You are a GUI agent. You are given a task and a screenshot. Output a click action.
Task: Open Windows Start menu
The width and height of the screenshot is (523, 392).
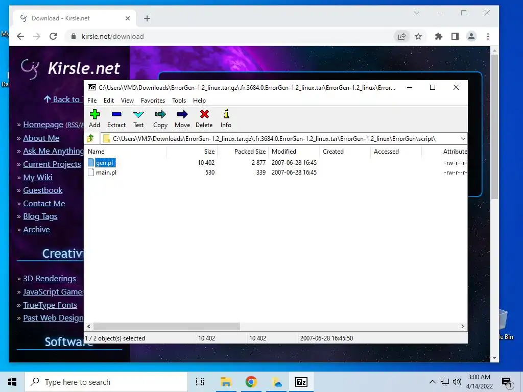click(12, 382)
